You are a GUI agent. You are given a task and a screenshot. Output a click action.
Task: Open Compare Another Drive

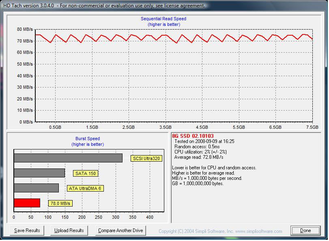(x=120, y=230)
